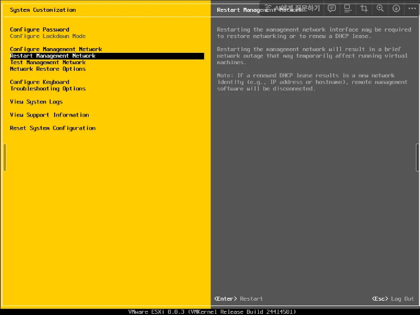This screenshot has width=420, height=315.
Task: Select Configure Password menu entry
Action: [x=40, y=30]
